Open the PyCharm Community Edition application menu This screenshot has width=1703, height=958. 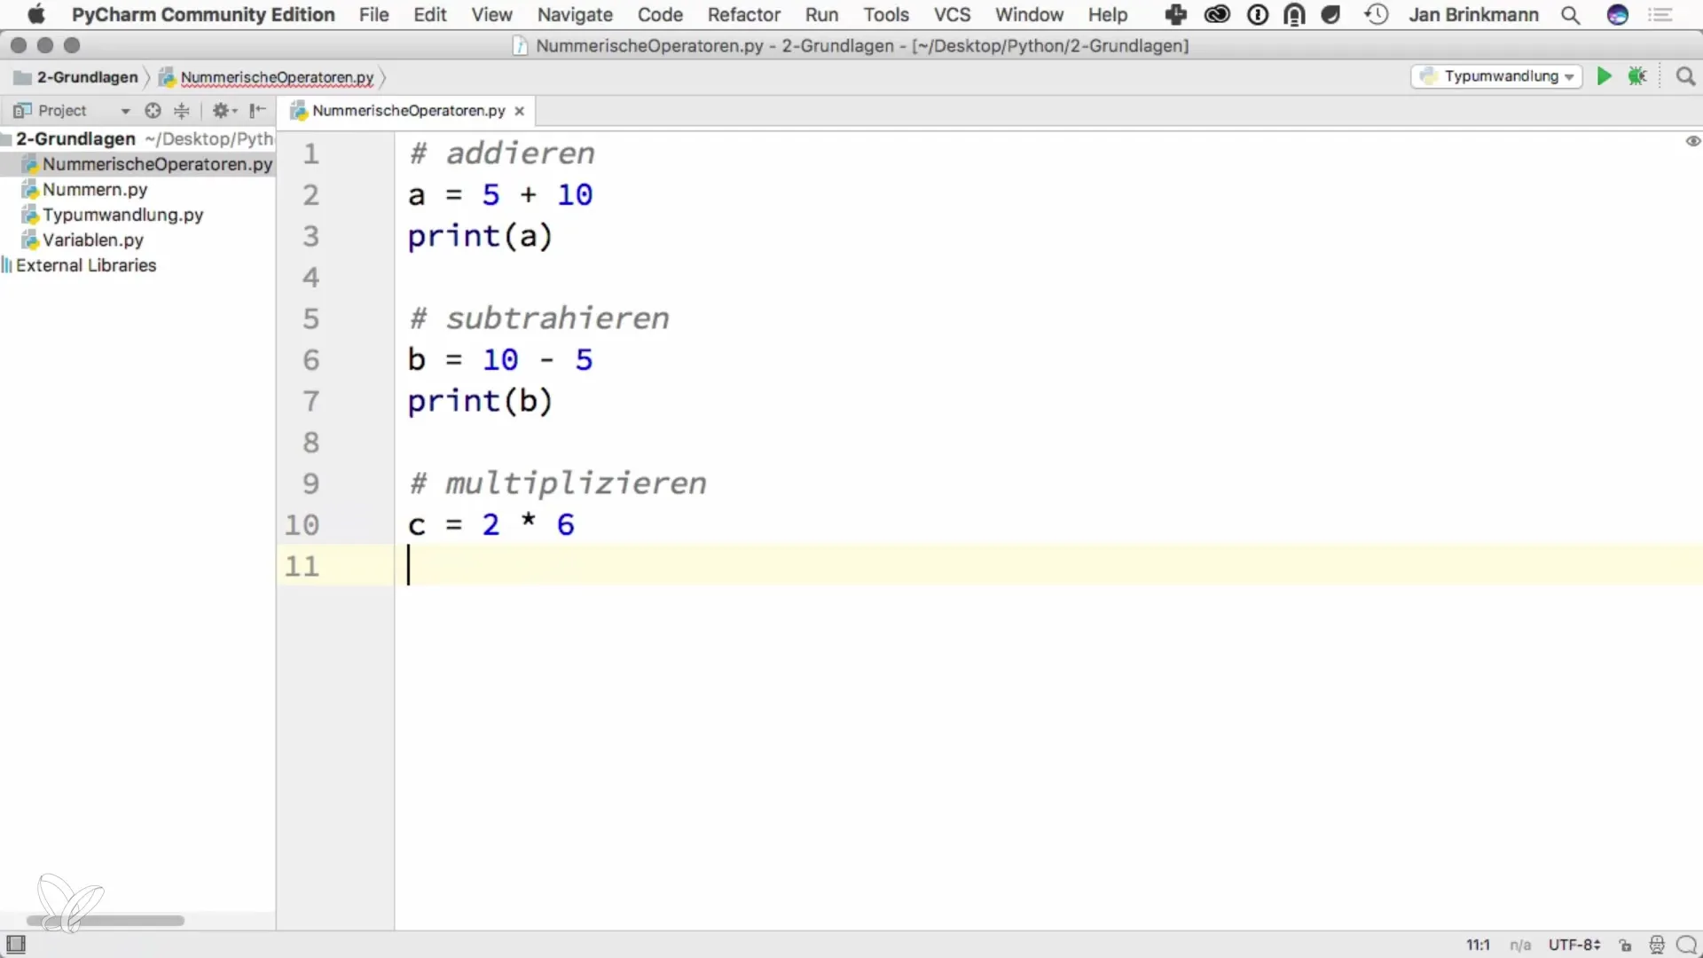(x=203, y=15)
